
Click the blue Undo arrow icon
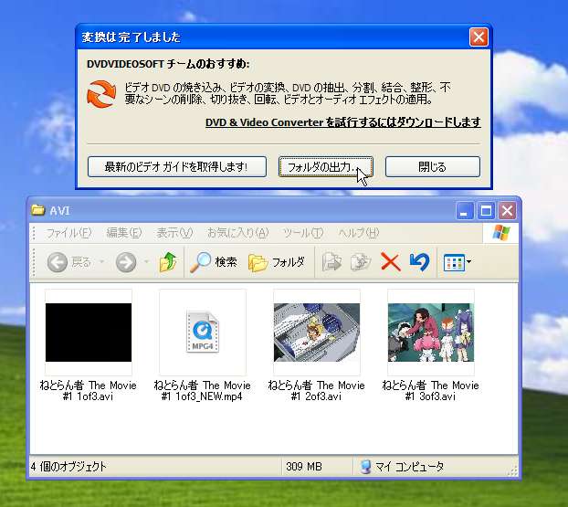(419, 262)
